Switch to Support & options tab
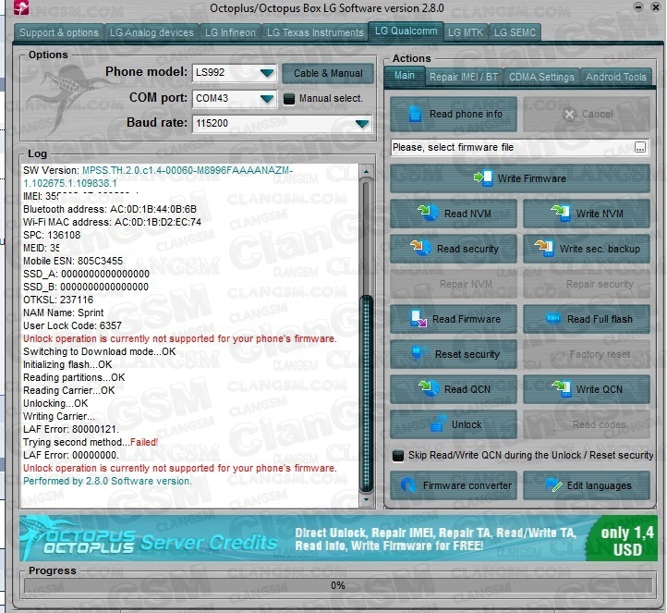The width and height of the screenshot is (667, 613). point(59,32)
